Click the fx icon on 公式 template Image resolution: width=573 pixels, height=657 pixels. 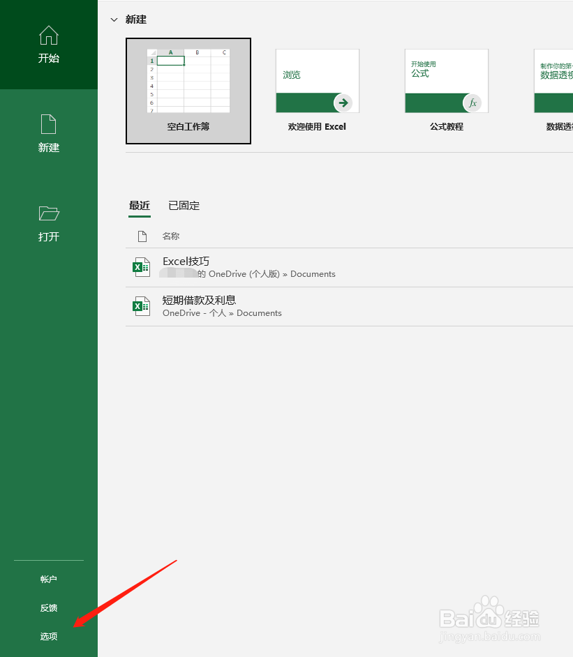pyautogui.click(x=472, y=103)
